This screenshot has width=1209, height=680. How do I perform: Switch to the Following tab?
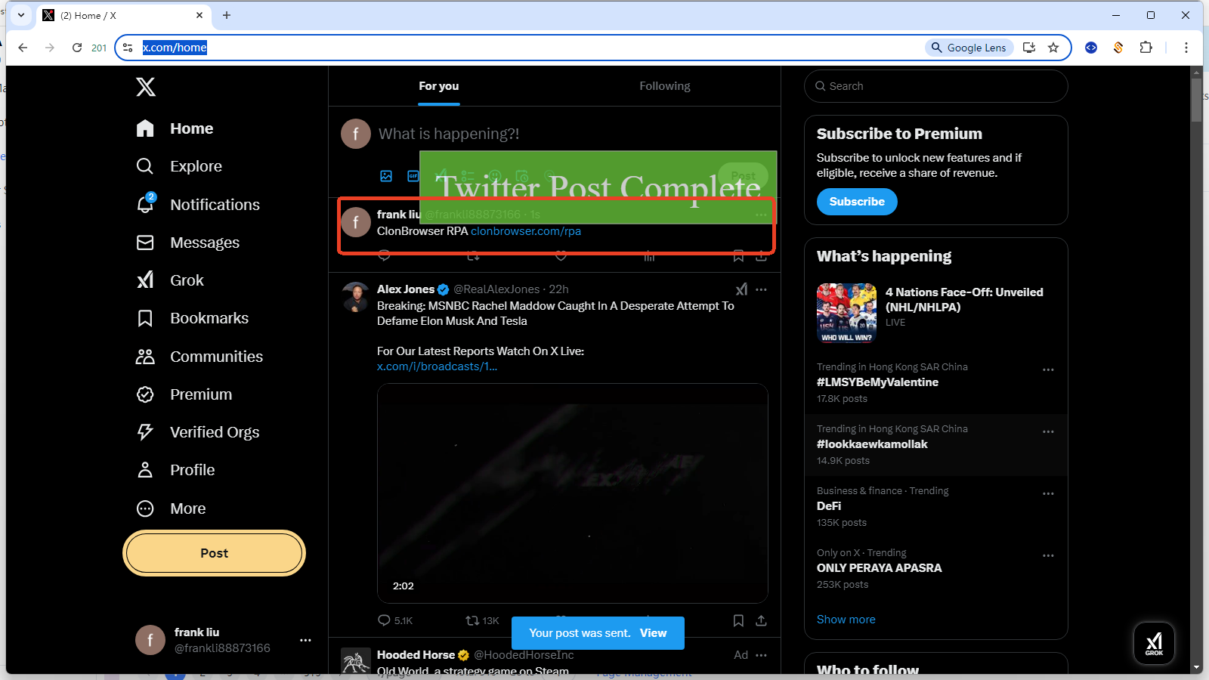click(x=665, y=86)
